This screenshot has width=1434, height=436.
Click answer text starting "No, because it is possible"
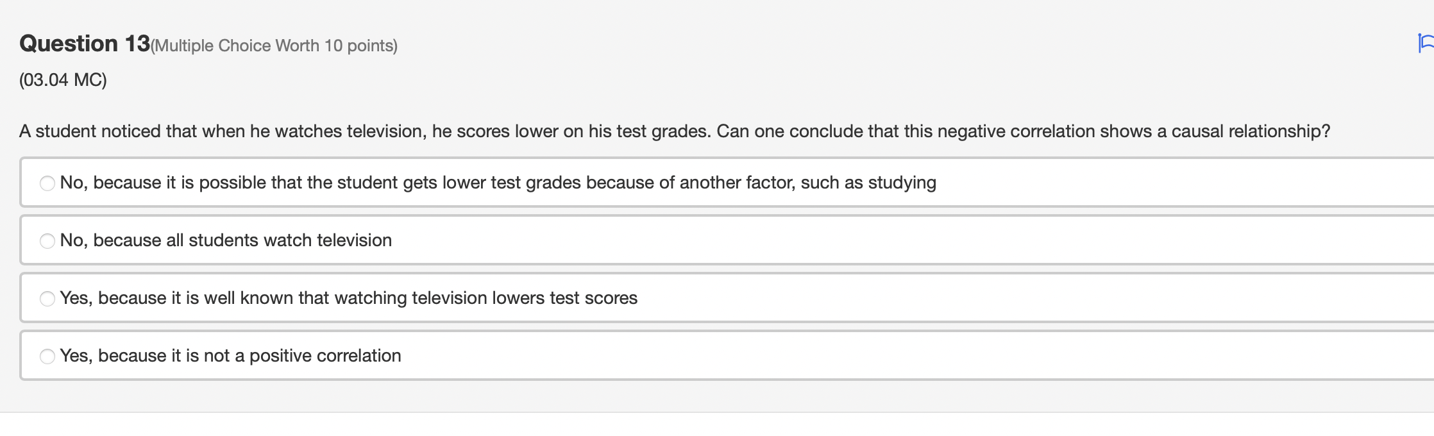coord(498,183)
